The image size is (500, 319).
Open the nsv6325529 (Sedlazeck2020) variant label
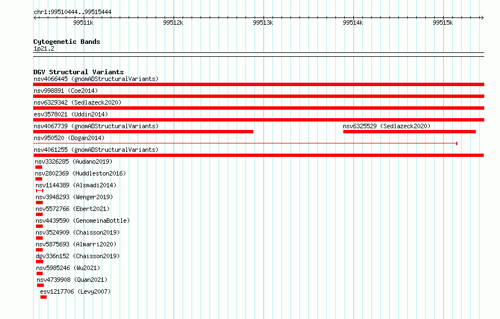[387, 126]
